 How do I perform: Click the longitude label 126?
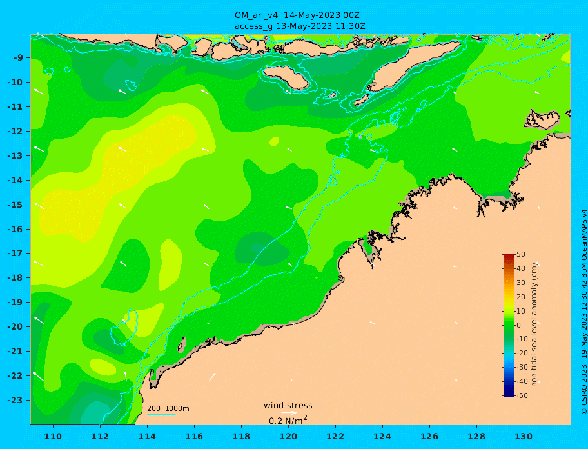pyautogui.click(x=429, y=437)
